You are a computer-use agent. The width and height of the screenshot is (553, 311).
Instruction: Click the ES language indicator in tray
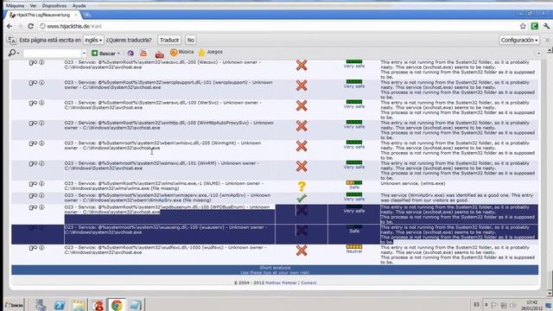tap(476, 305)
